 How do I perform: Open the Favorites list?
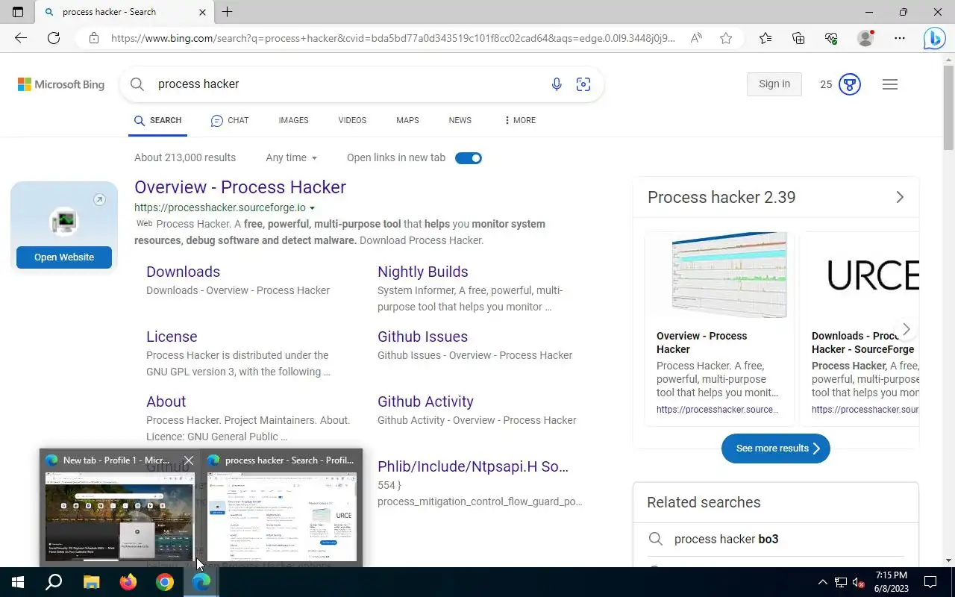coord(765,38)
